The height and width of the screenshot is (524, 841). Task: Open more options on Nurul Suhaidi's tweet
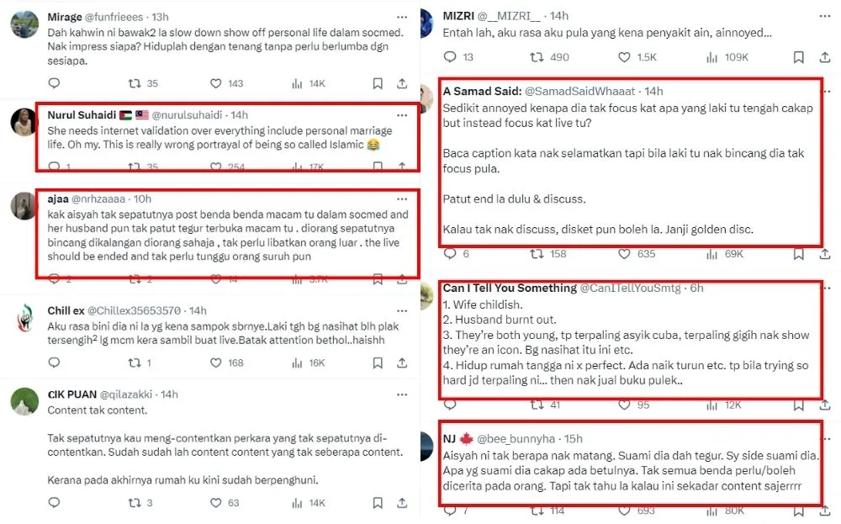pyautogui.click(x=401, y=114)
